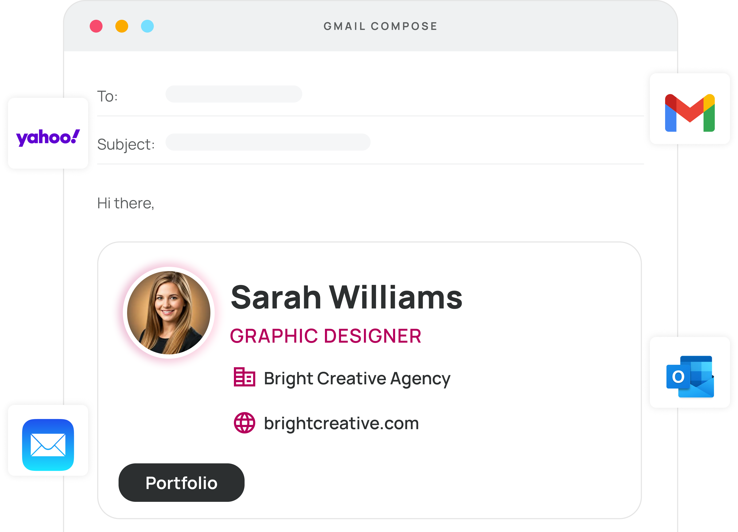This screenshot has height=532, width=738.
Task: Click Sarah Williams profile photo
Action: click(x=168, y=312)
